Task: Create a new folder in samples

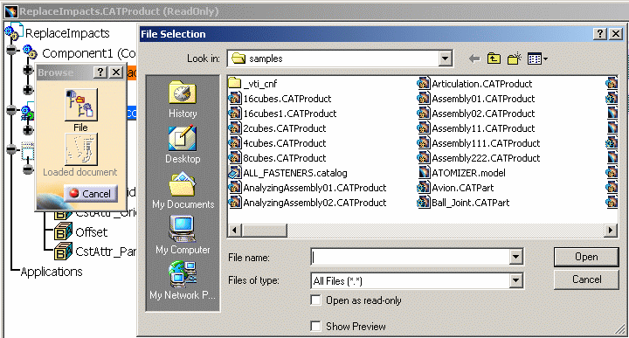Action: 515,59
